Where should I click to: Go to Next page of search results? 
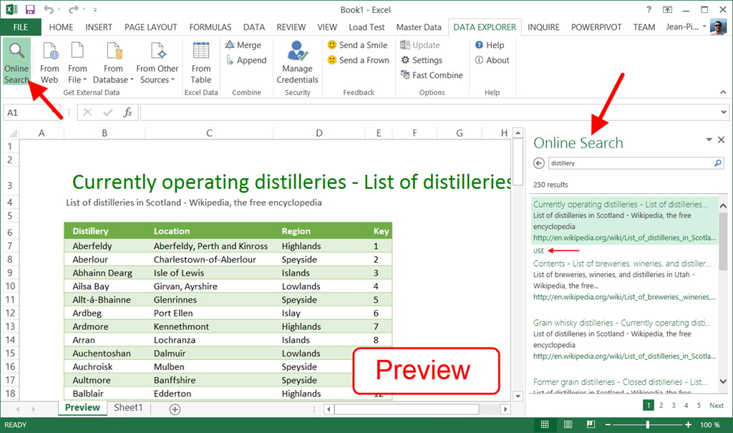(716, 406)
